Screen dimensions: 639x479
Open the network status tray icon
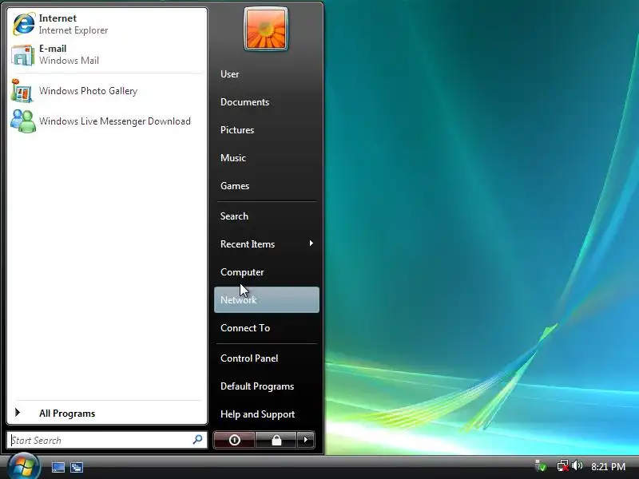[563, 465]
